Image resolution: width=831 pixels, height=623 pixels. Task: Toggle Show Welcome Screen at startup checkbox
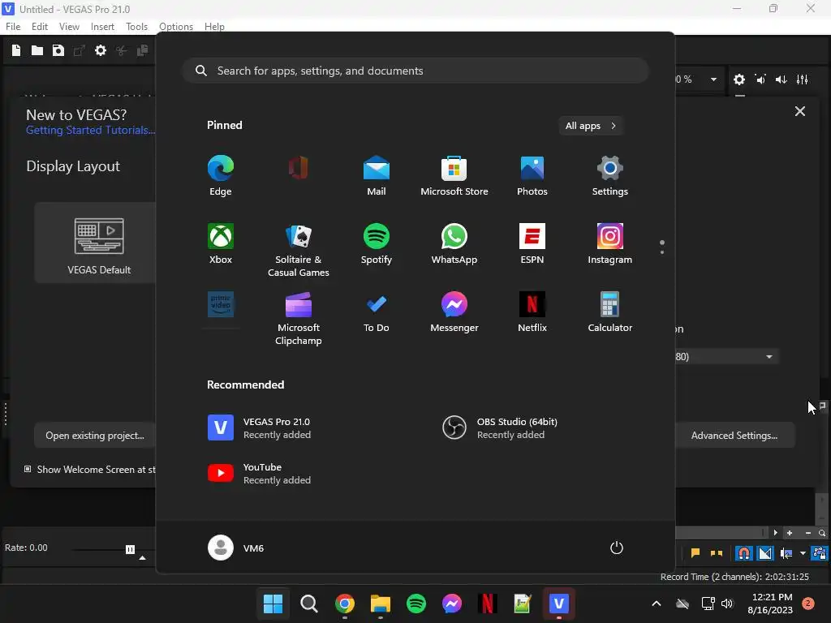tap(28, 469)
